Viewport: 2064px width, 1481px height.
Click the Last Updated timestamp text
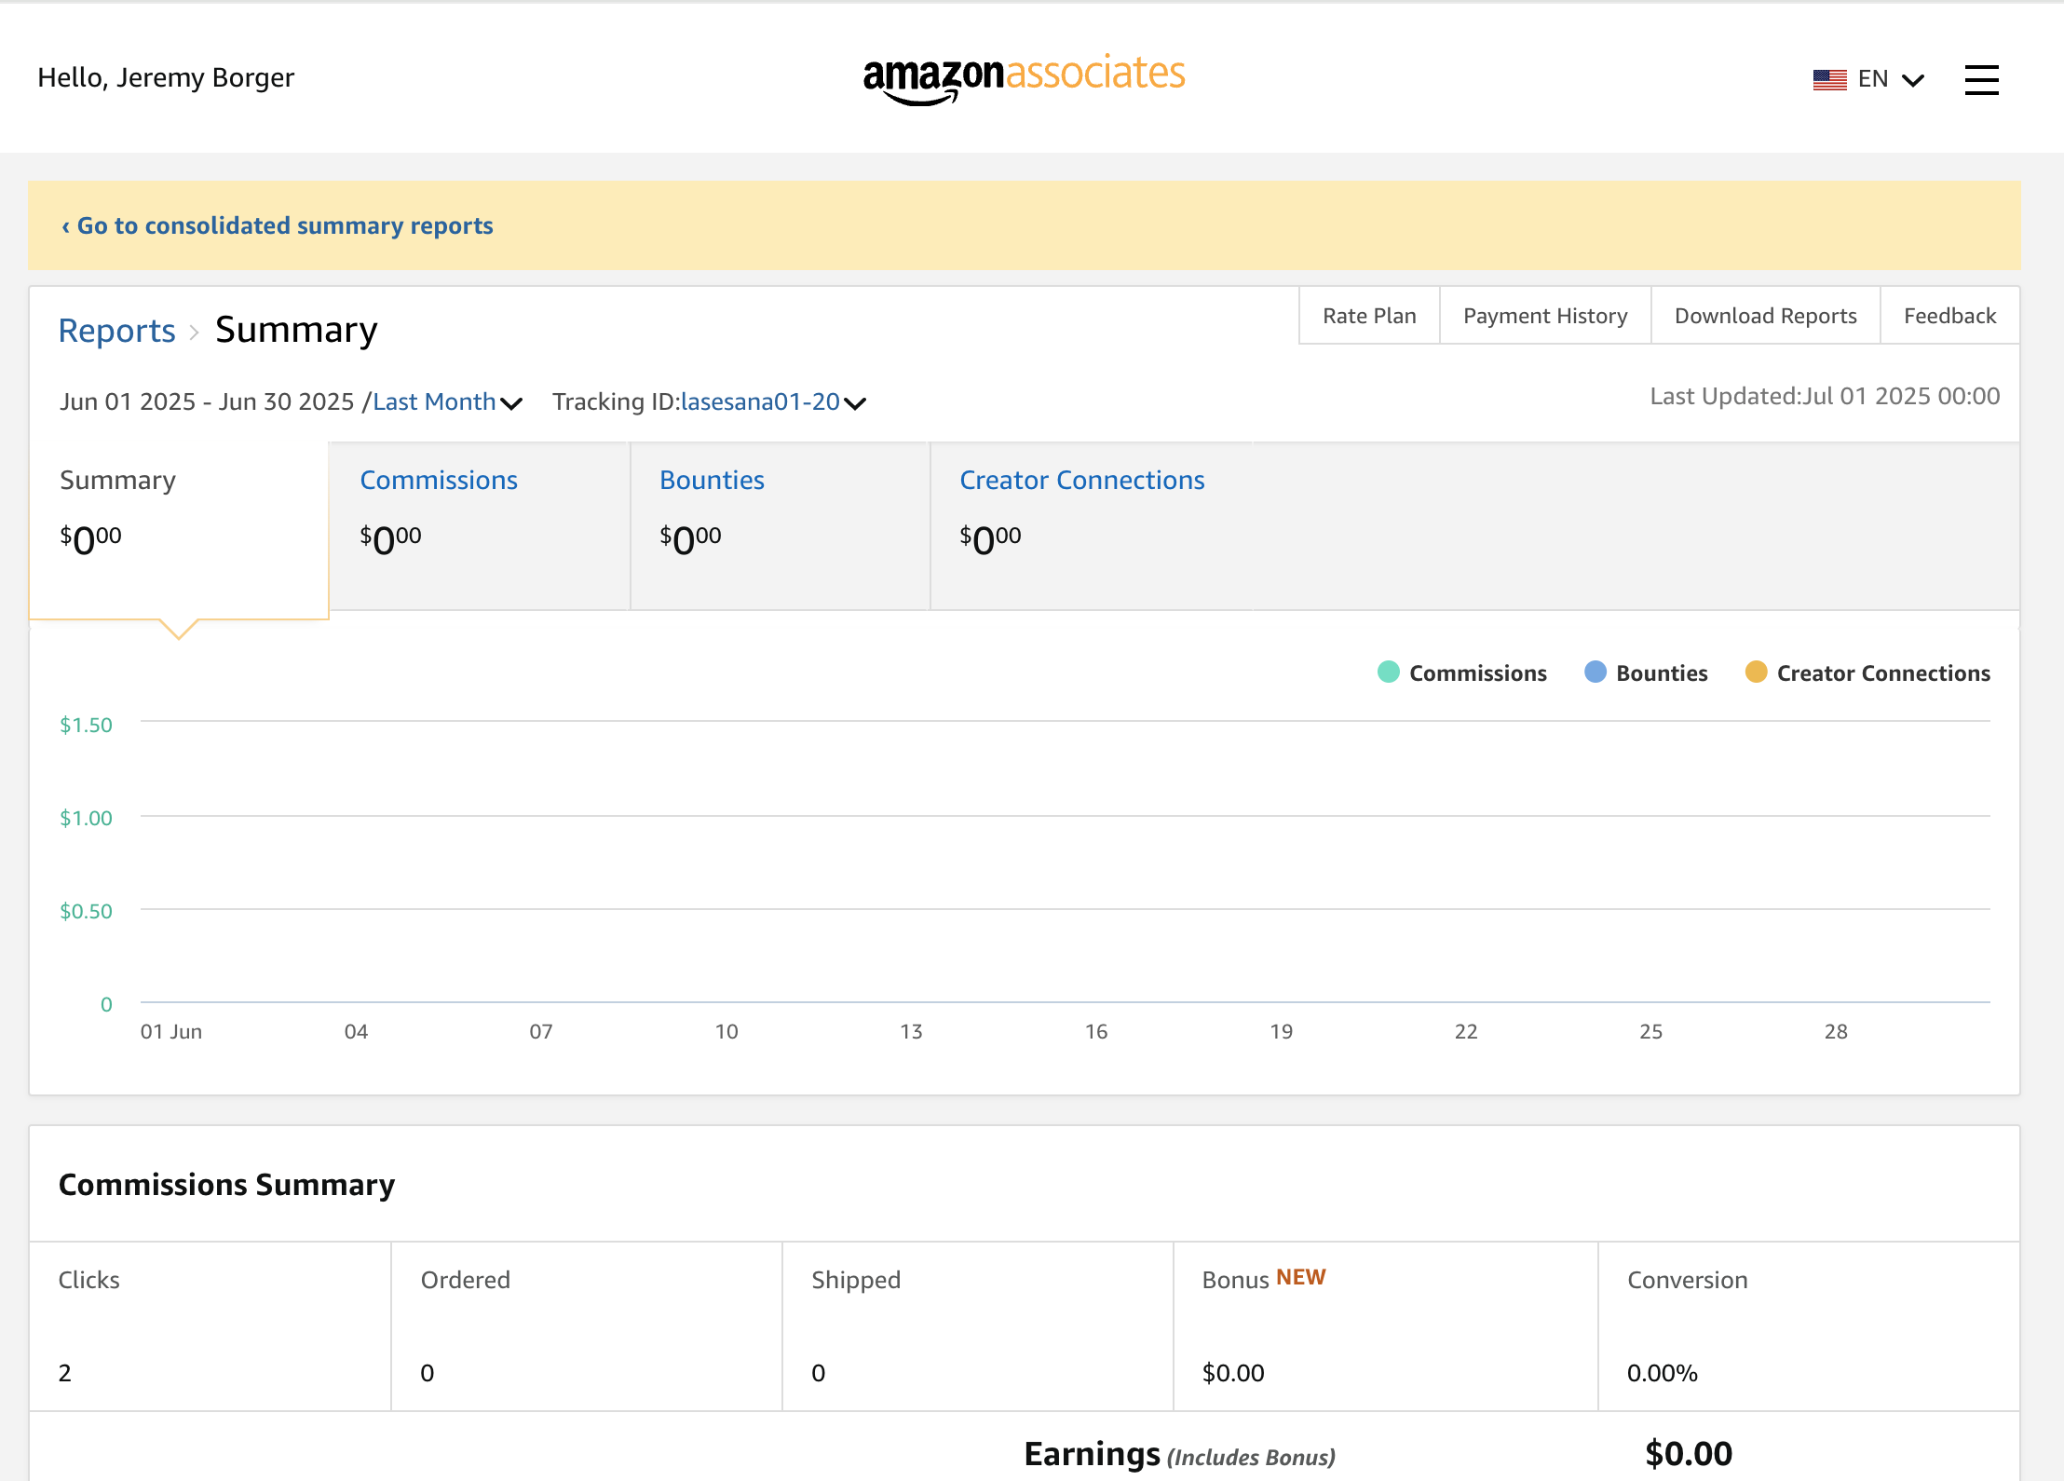1825,396
